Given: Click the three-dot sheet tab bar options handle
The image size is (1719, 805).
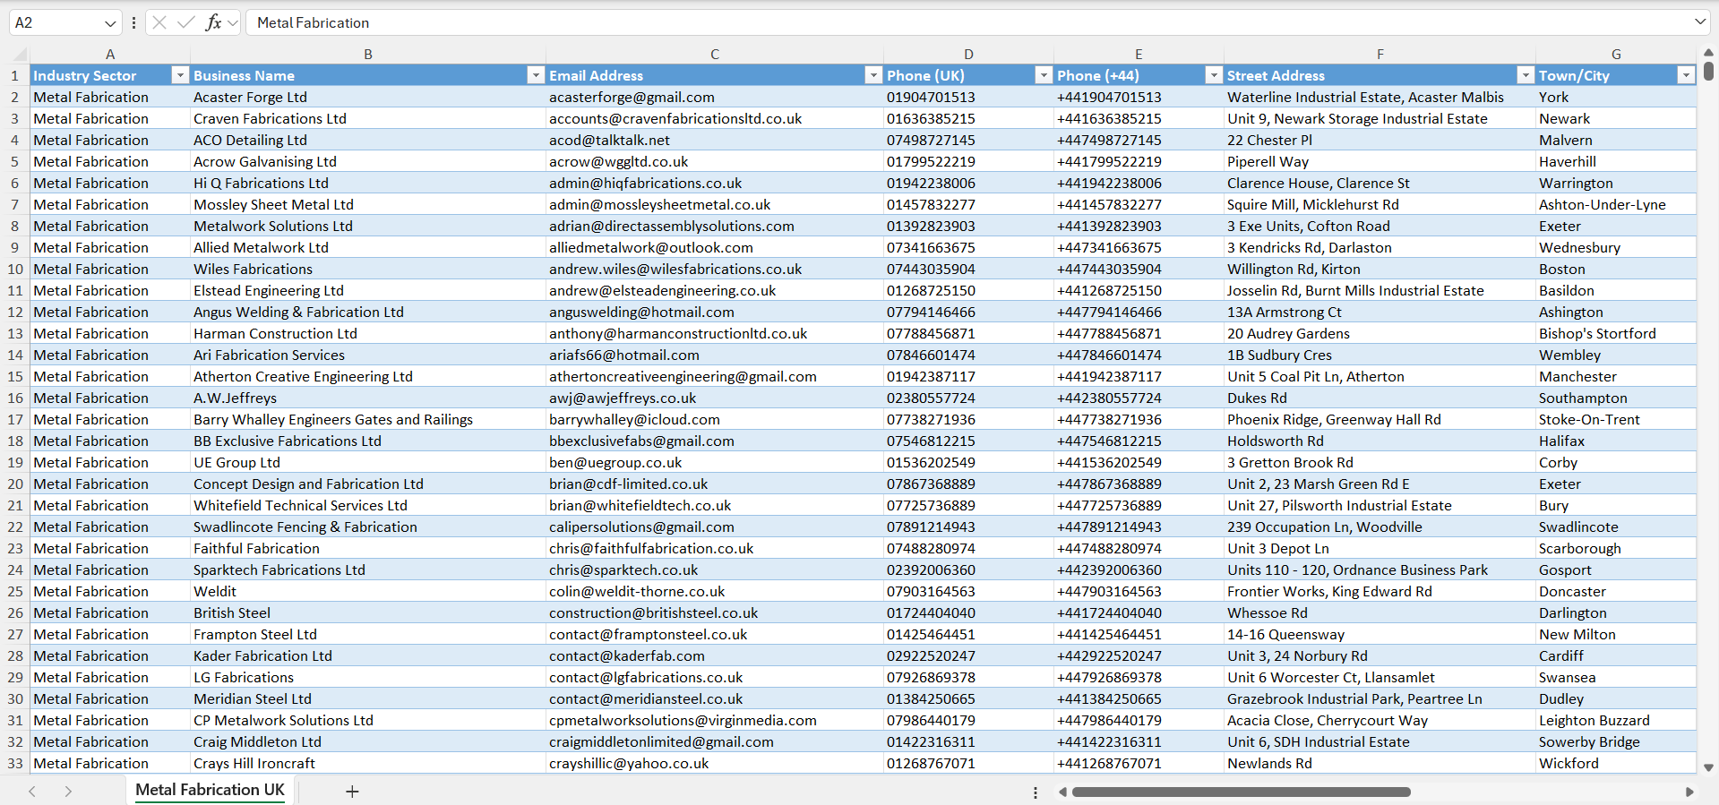Looking at the screenshot, I should (1036, 792).
